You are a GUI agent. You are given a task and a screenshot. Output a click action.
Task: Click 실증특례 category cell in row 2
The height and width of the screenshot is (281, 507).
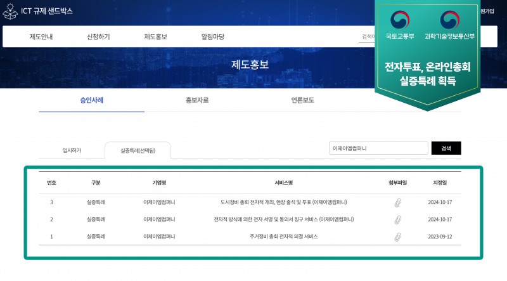[96, 219]
